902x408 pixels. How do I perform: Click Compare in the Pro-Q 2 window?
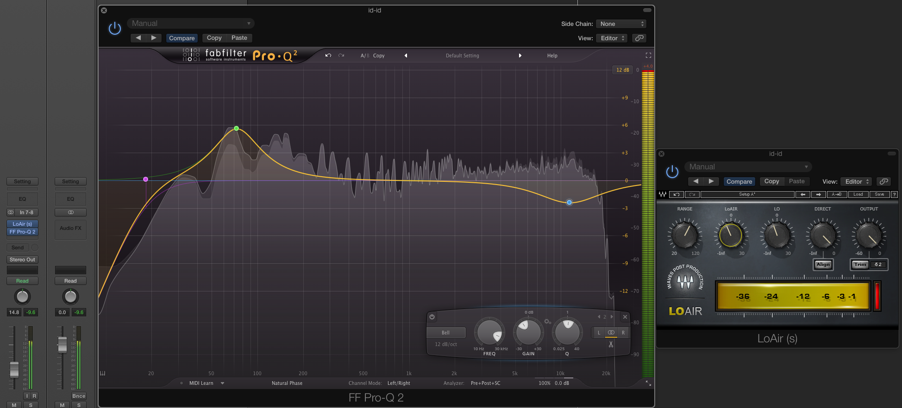[182, 38]
